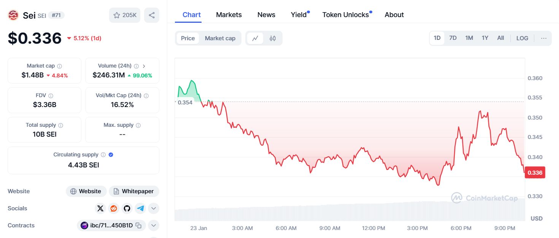Open Sei Telegram social link

point(140,208)
